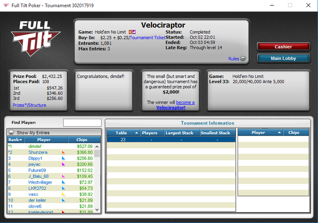Sort player list by Rank column
The height and width of the screenshot is (223, 318).
point(16,140)
